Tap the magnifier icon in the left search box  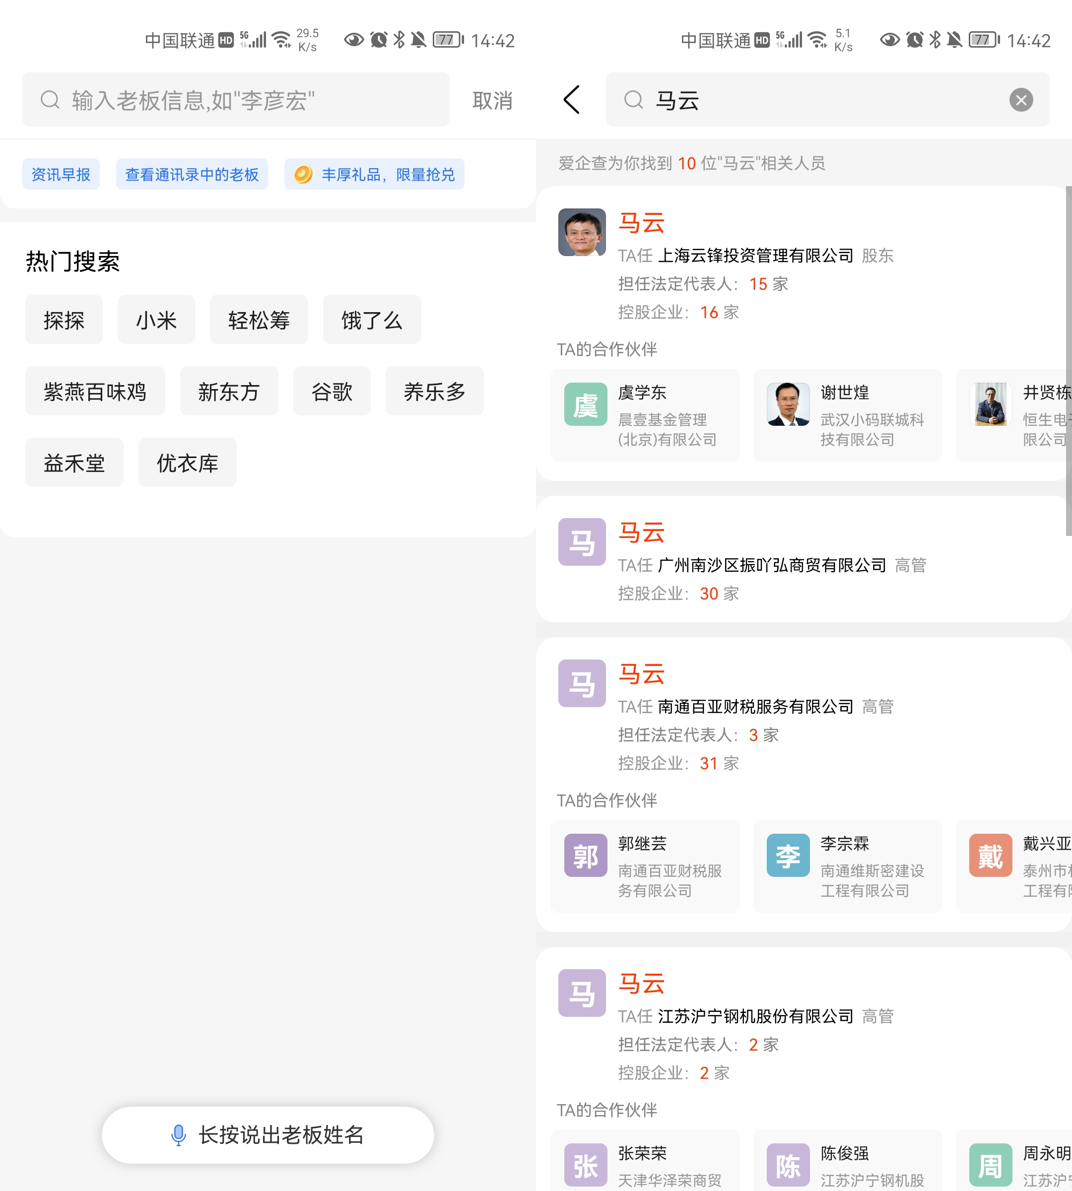pyautogui.click(x=50, y=100)
